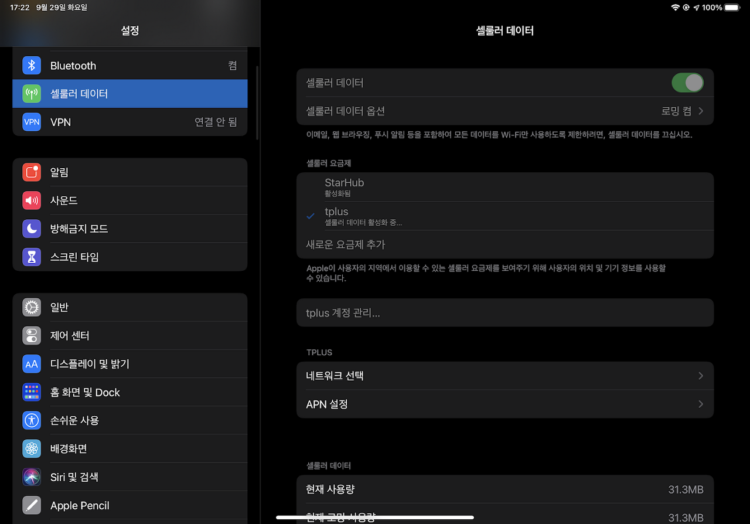Tap the 스크린 타임 hourglass icon
Viewport: 750px width, 524px height.
(x=32, y=257)
